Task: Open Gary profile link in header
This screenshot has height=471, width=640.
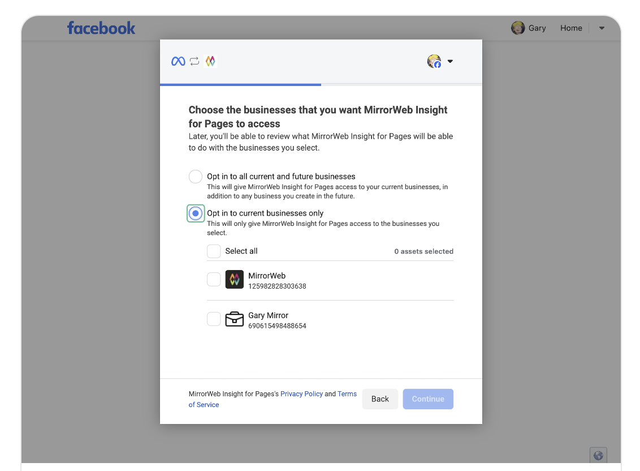Action: pyautogui.click(x=537, y=28)
